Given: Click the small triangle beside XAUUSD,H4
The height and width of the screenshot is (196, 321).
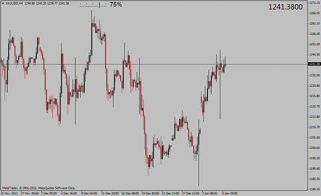Looking at the screenshot, I should [x=3, y=3].
